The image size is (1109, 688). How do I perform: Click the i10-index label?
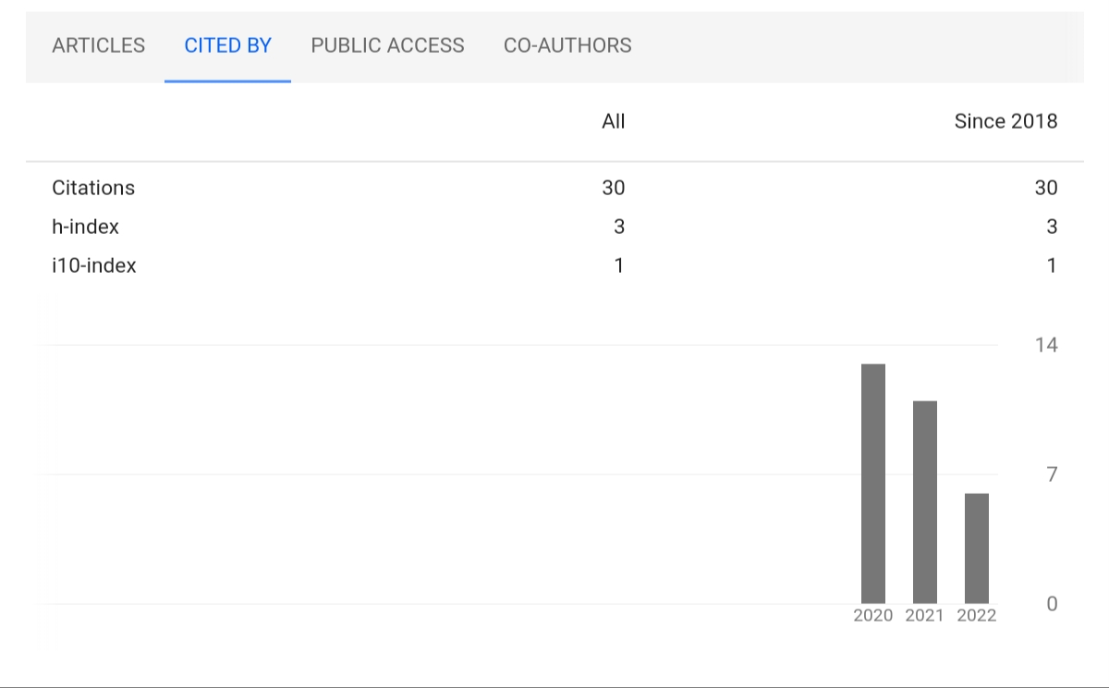(x=94, y=265)
